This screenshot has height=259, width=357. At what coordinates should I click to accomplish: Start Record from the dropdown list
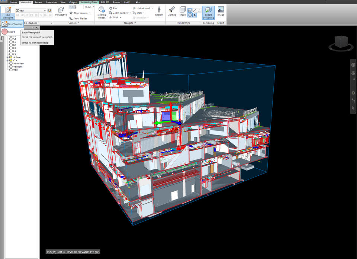9,32
